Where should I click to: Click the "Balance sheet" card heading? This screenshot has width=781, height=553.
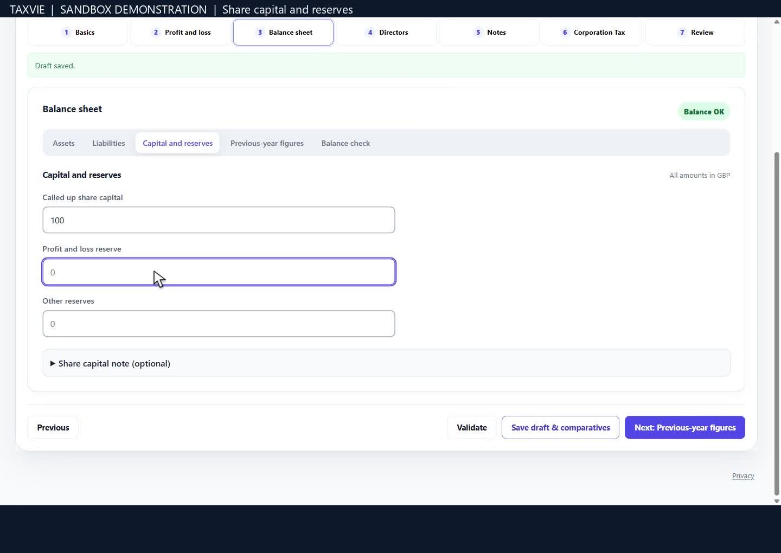[72, 109]
